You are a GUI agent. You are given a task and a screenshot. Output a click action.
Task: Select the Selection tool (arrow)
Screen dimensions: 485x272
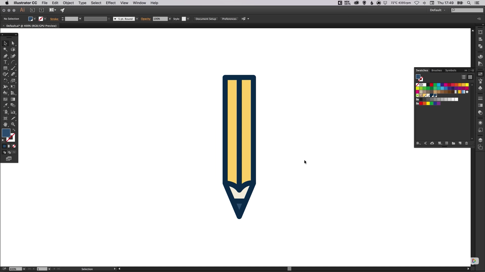[5, 44]
